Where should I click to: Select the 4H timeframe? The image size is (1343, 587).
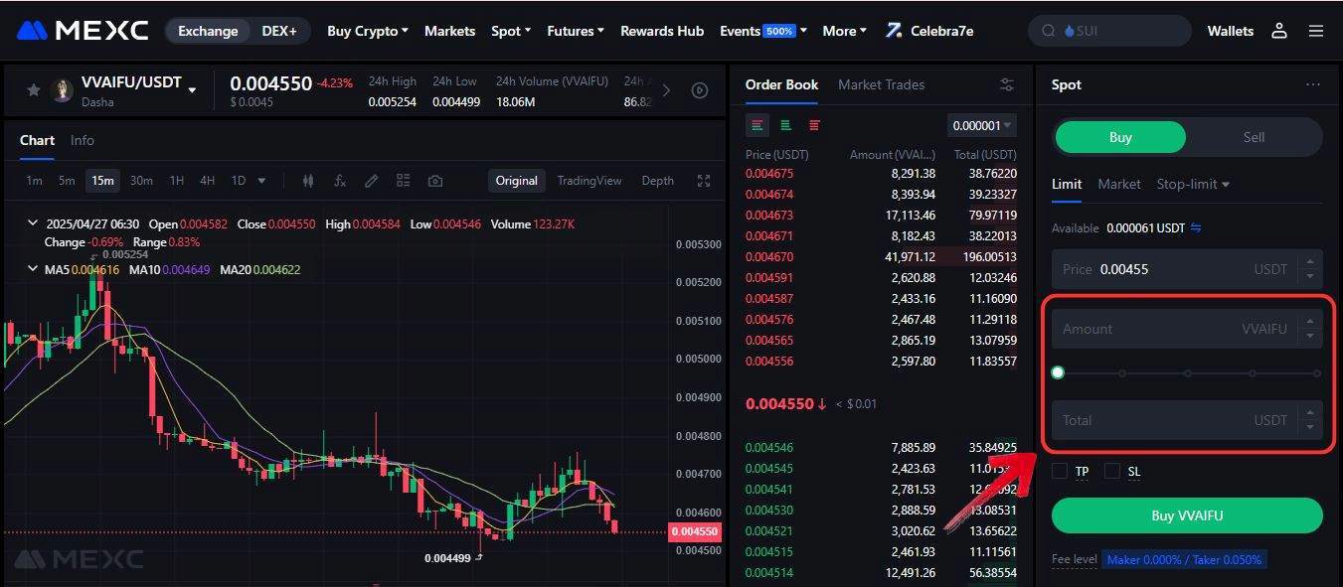tap(207, 181)
